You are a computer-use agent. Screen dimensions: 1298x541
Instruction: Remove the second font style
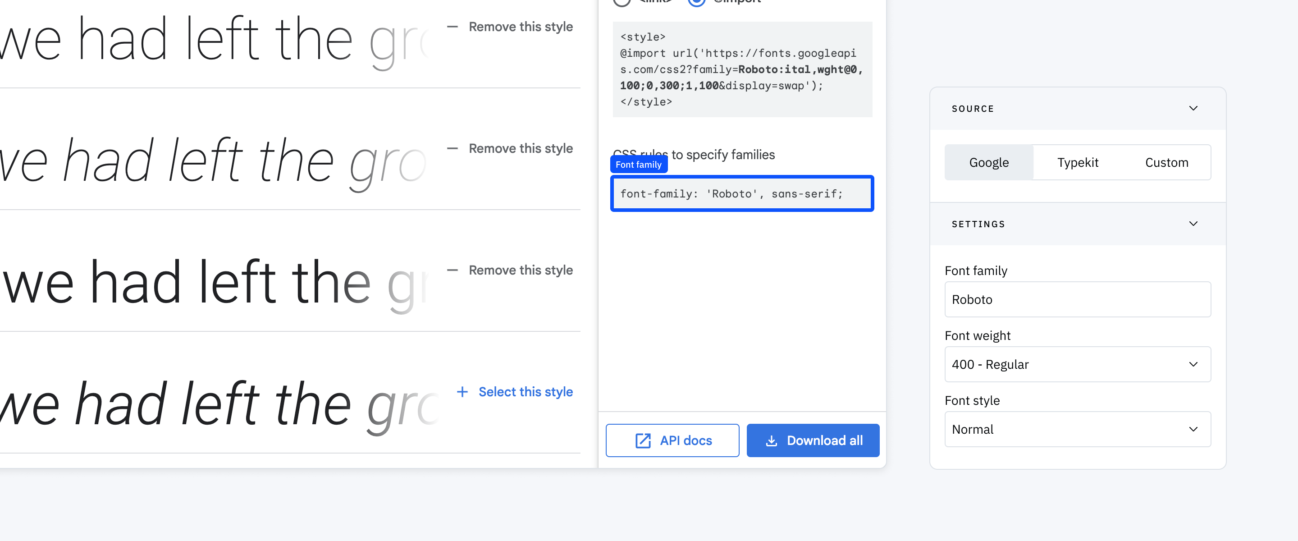click(509, 149)
